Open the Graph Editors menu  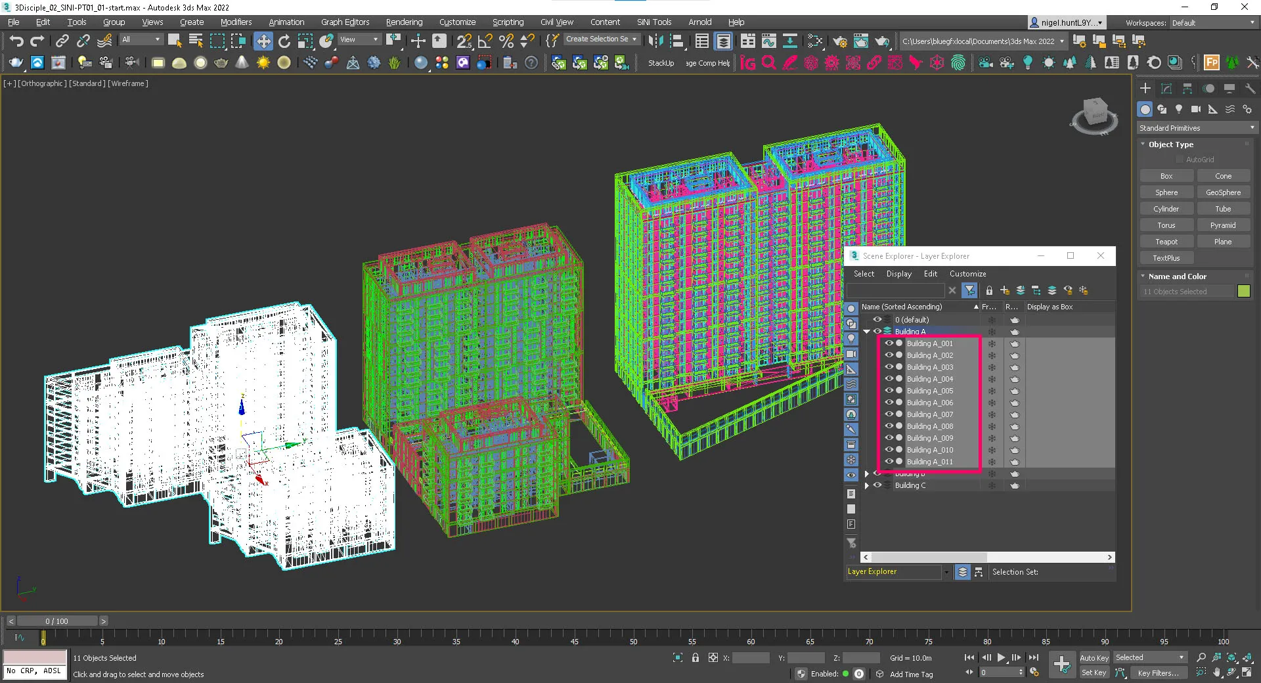pos(345,22)
